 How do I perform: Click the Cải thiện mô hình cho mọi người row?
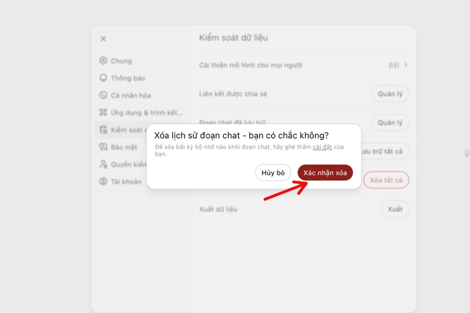click(x=304, y=65)
